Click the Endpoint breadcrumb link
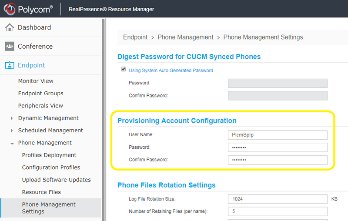Screen dimensions: 348x221 [x=135, y=37]
